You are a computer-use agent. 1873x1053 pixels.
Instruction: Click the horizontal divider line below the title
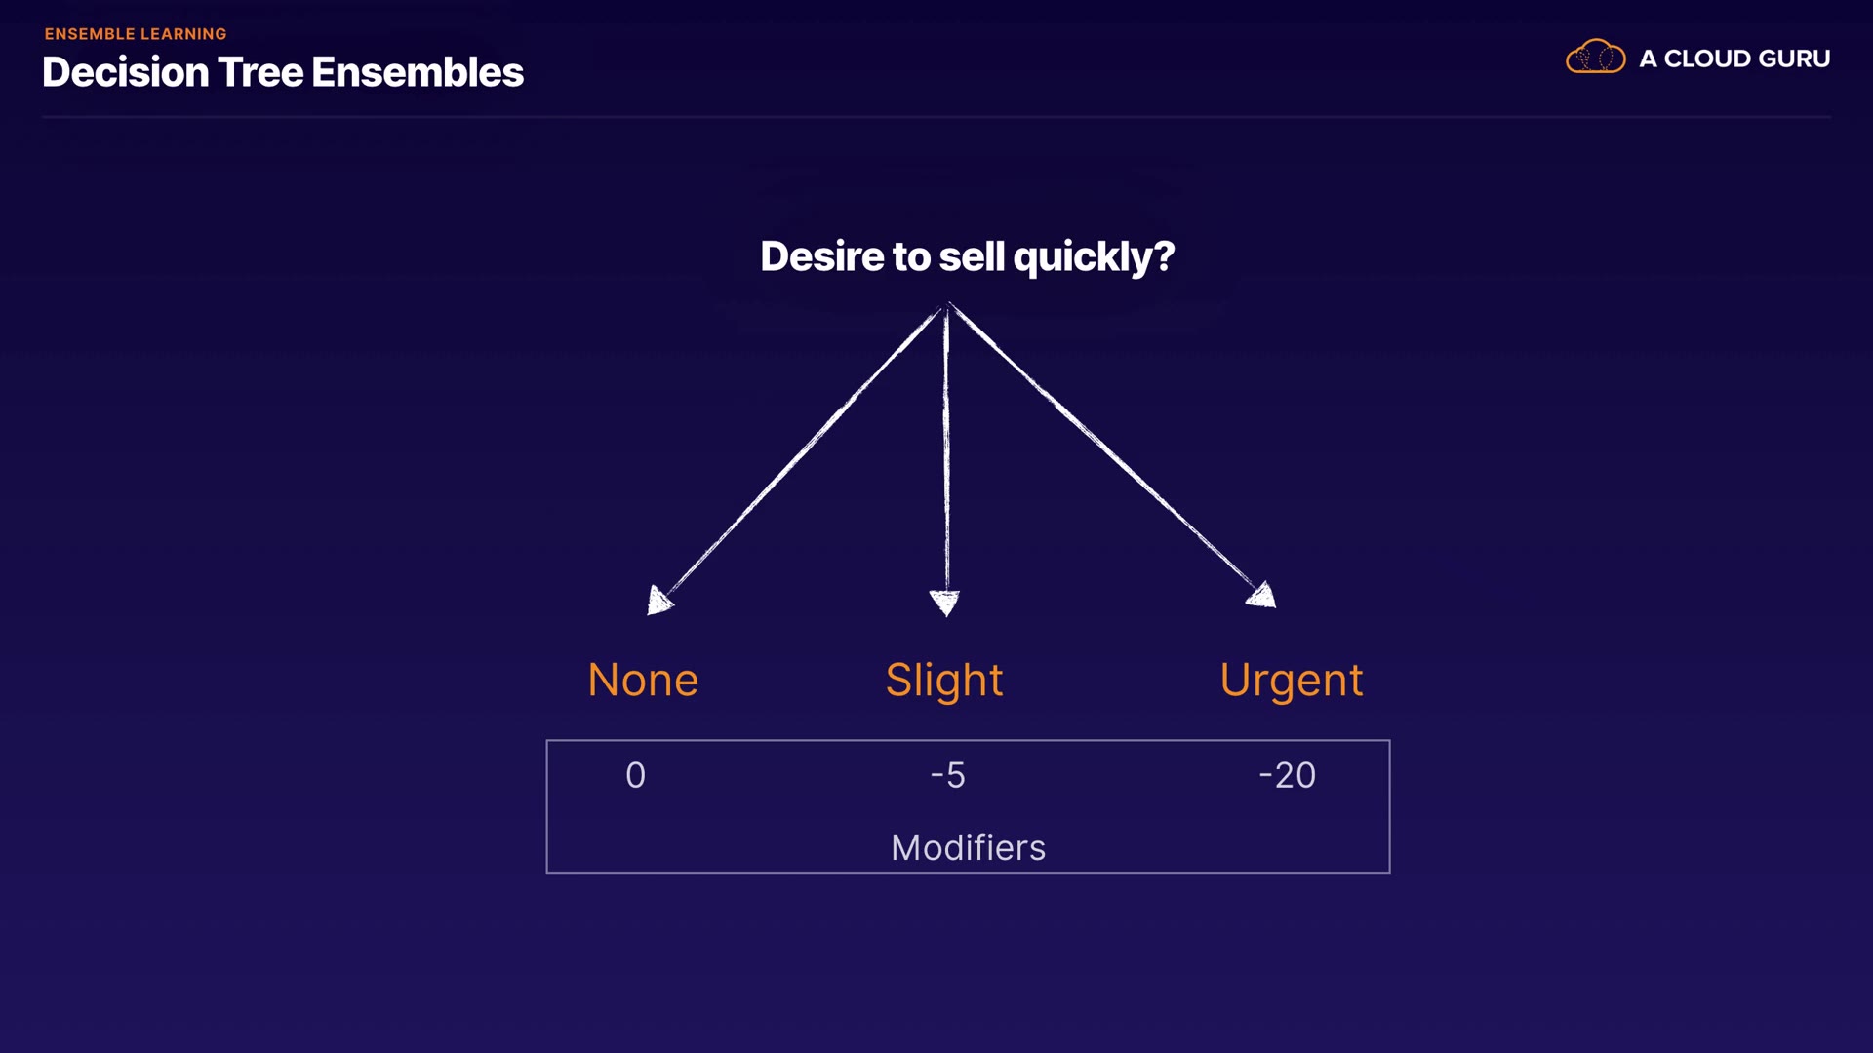(936, 117)
